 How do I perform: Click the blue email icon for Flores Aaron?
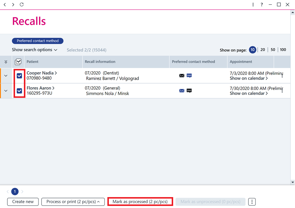pyautogui.click(x=182, y=90)
